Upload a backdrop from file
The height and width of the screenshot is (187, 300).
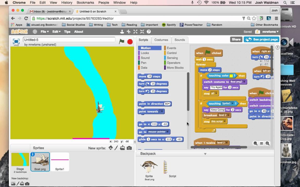22,184
